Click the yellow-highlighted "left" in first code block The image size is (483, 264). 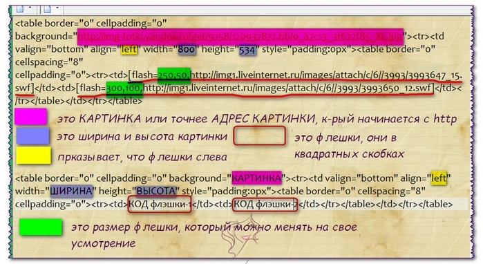[x=129, y=49]
